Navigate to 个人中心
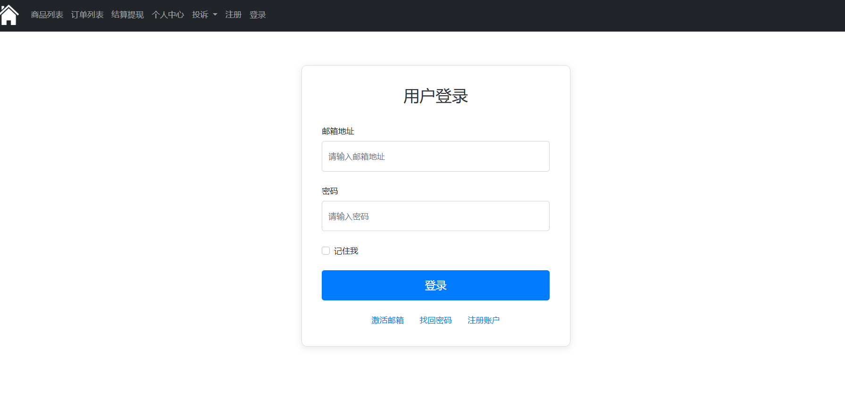 pyautogui.click(x=168, y=15)
